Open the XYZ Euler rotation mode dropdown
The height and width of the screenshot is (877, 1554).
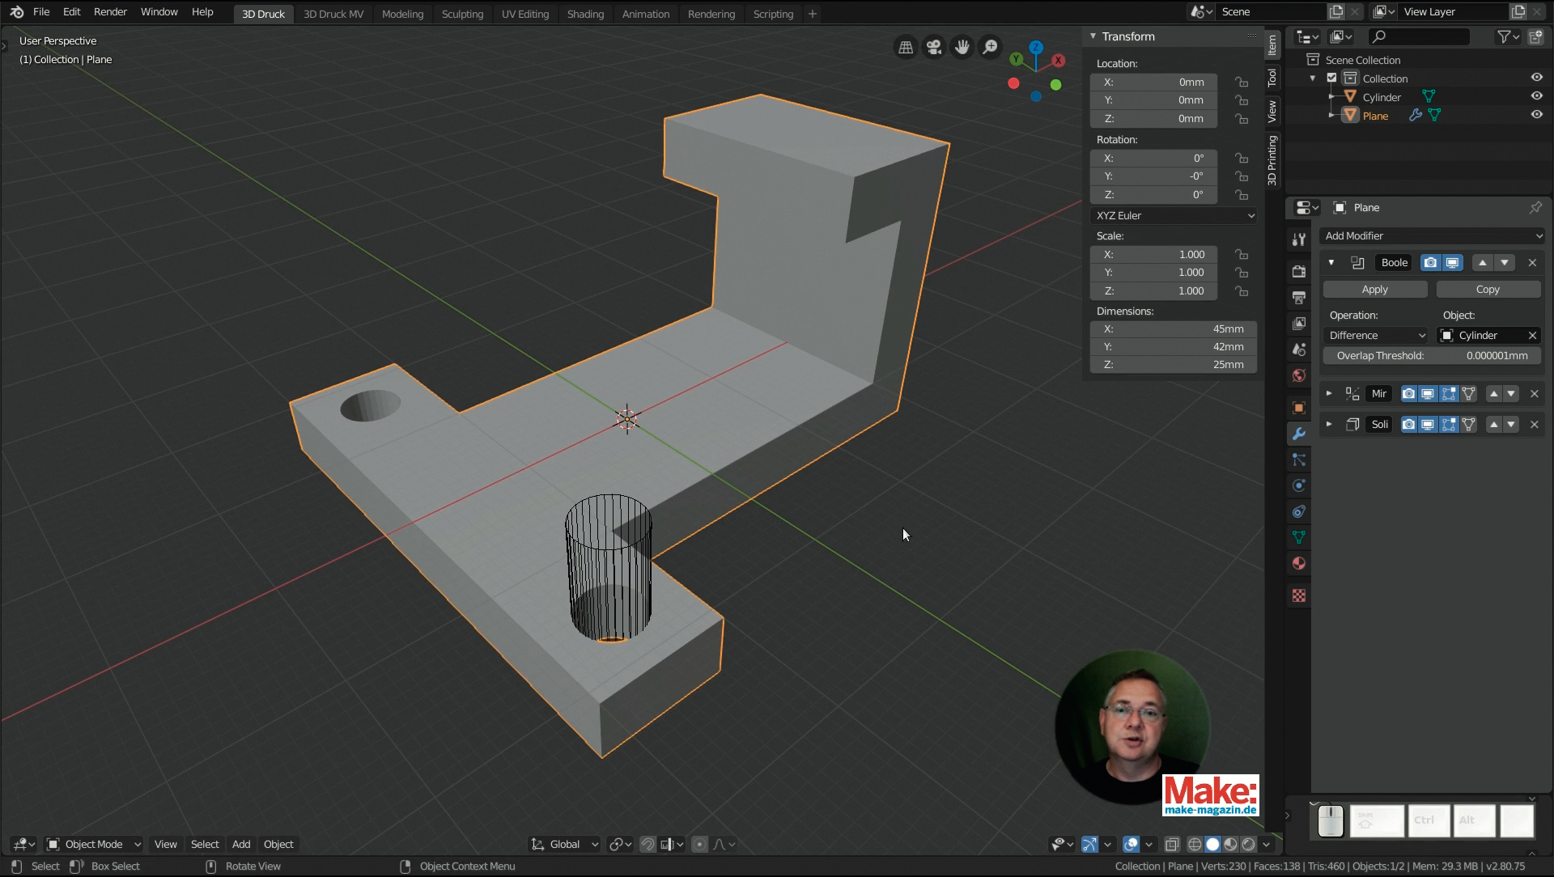(1174, 216)
